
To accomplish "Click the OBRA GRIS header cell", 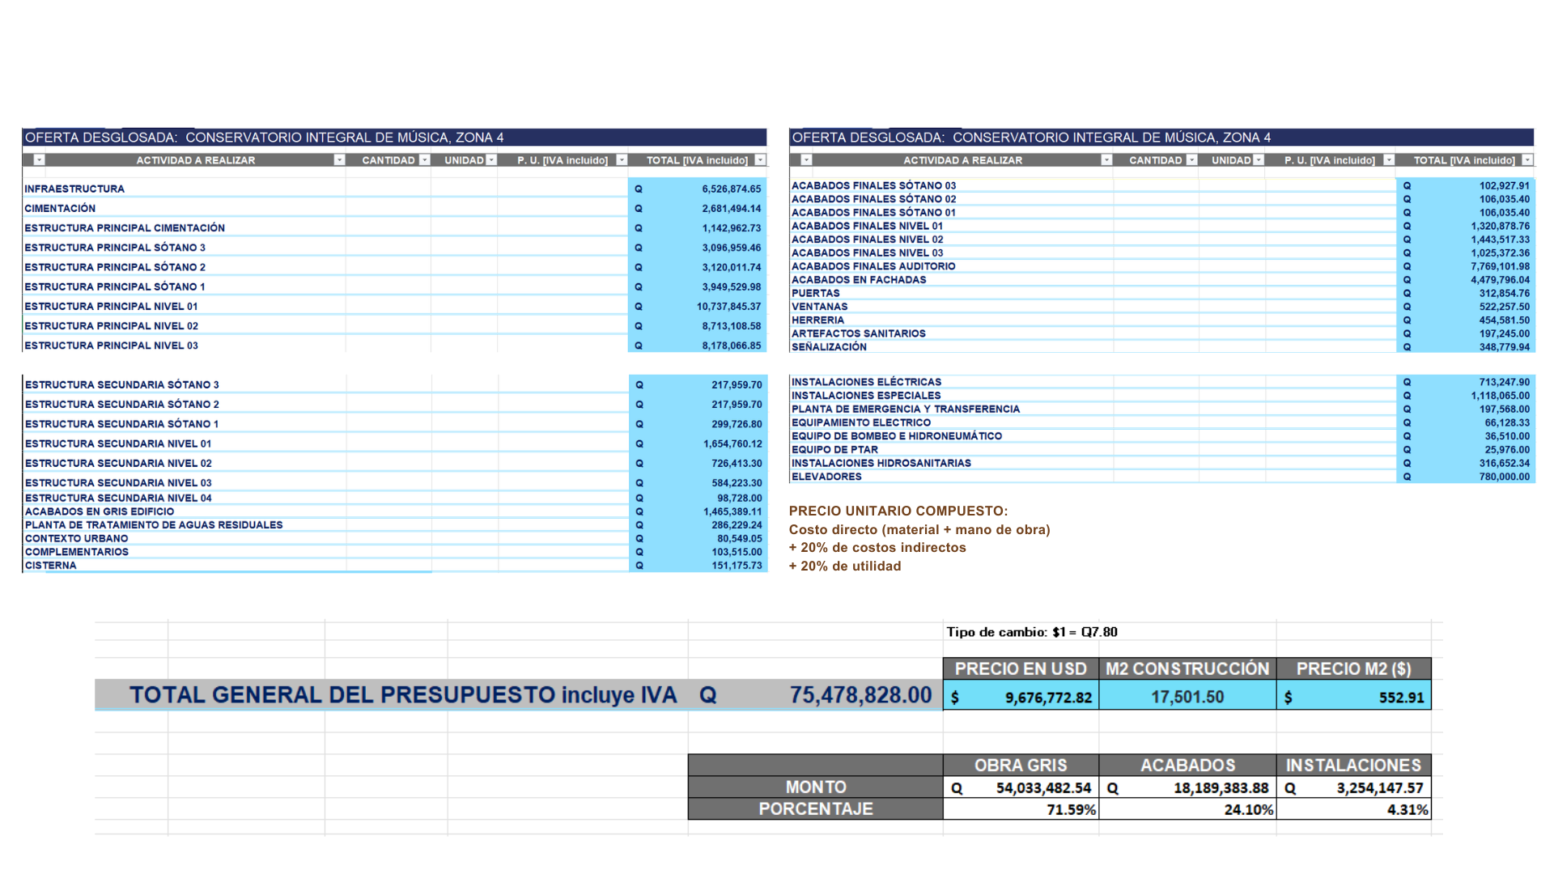I will point(1021,766).
